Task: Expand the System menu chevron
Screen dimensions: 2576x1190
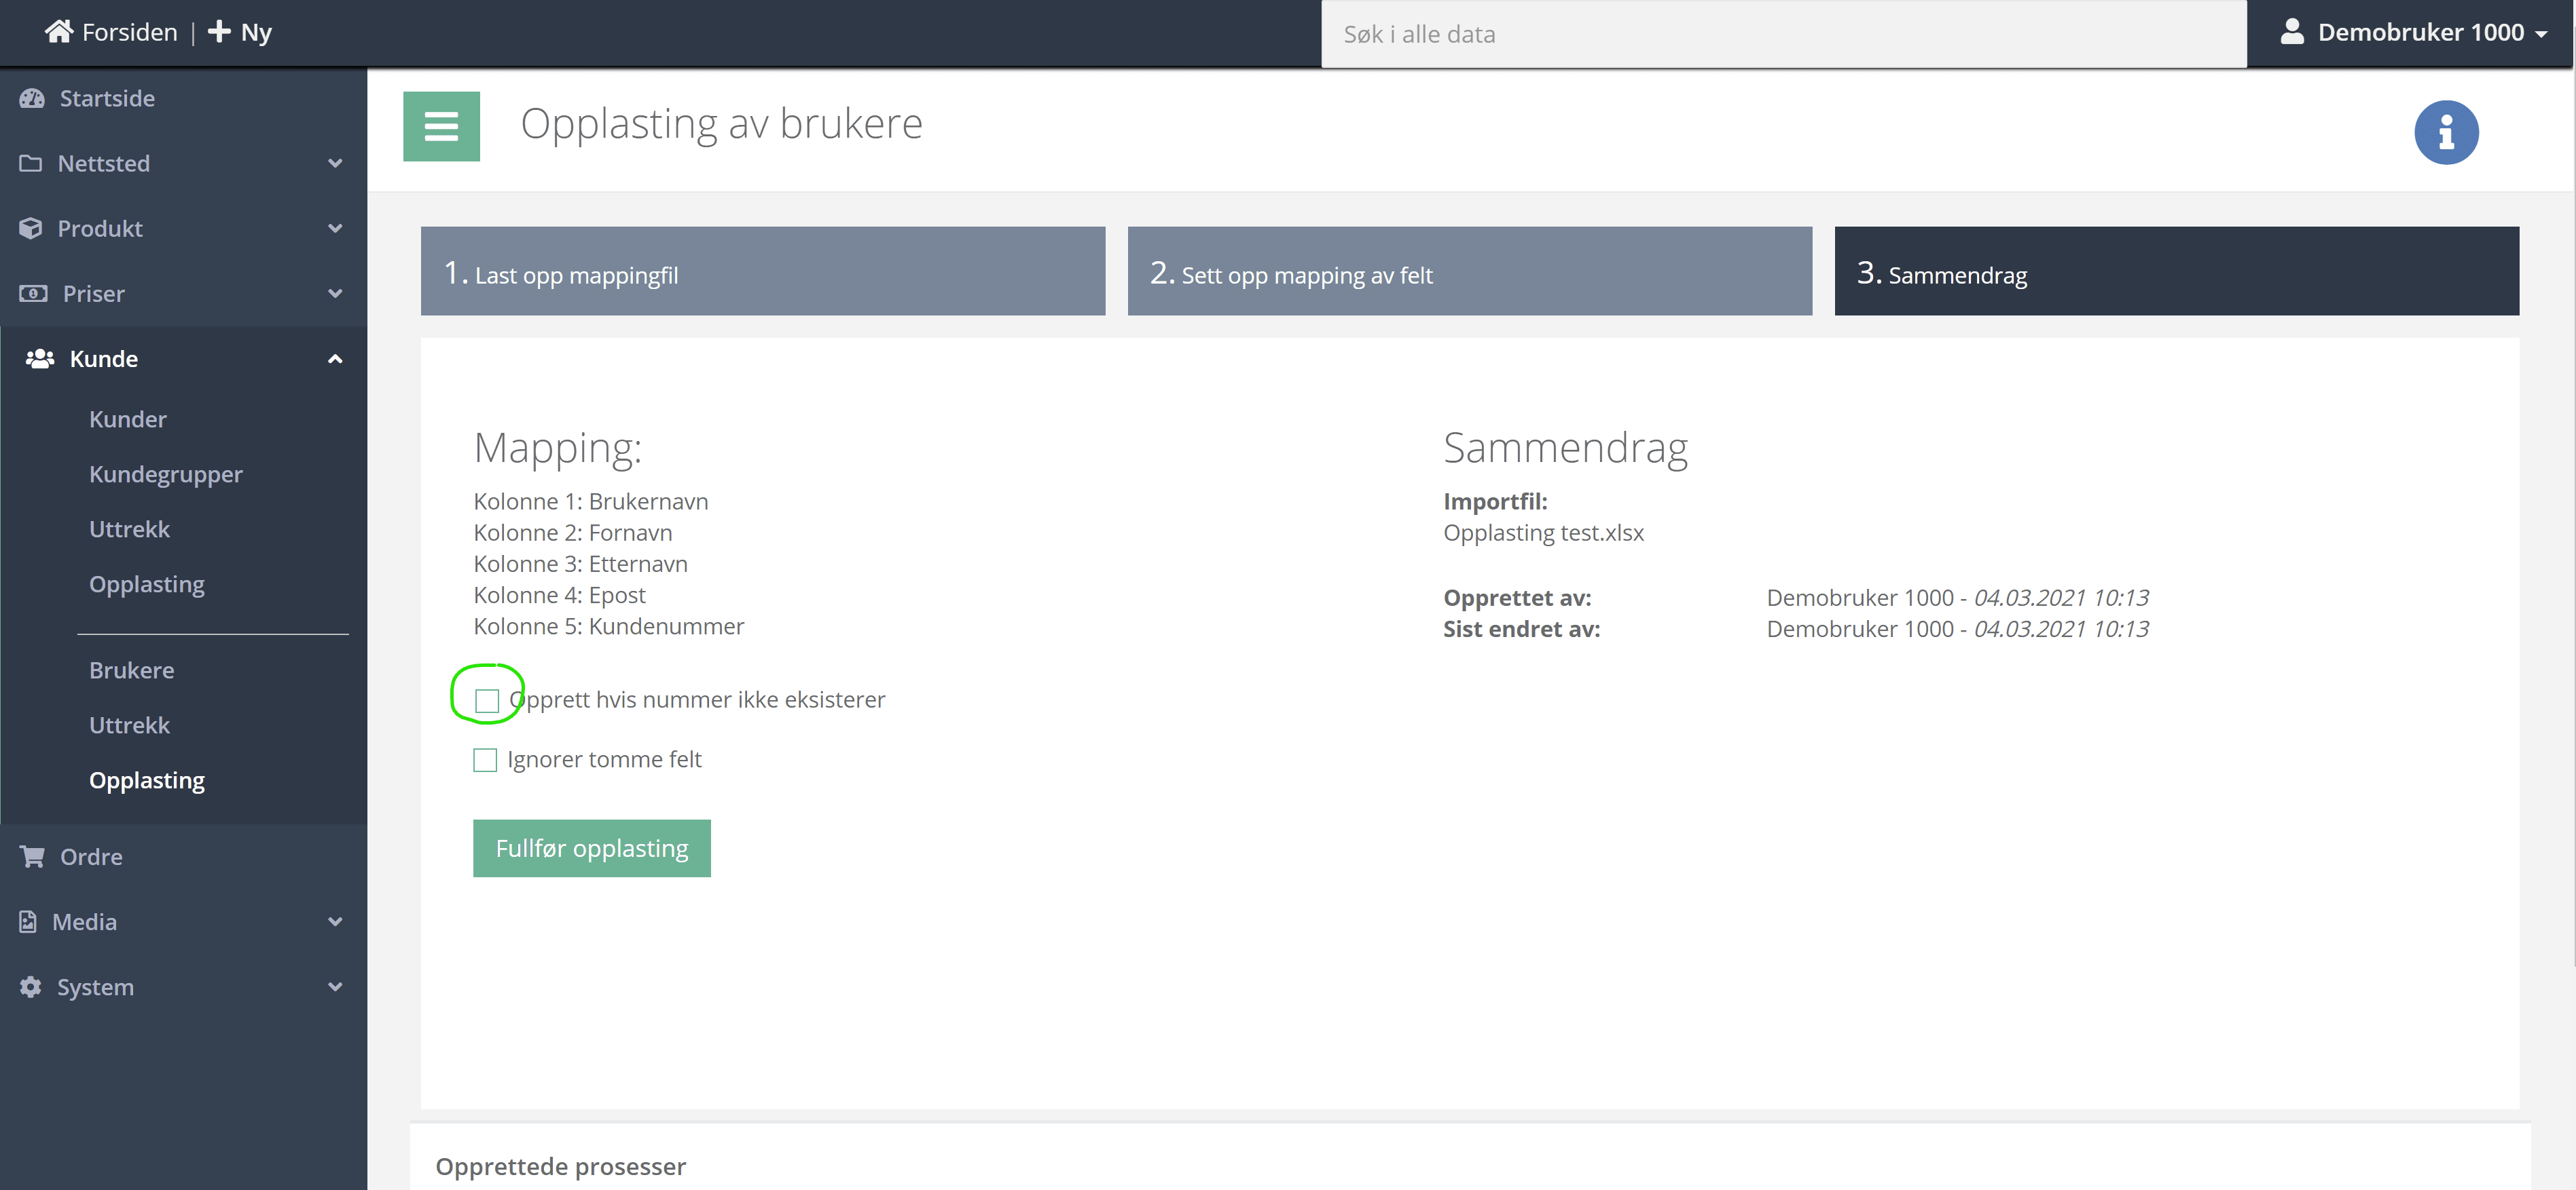Action: pos(335,987)
